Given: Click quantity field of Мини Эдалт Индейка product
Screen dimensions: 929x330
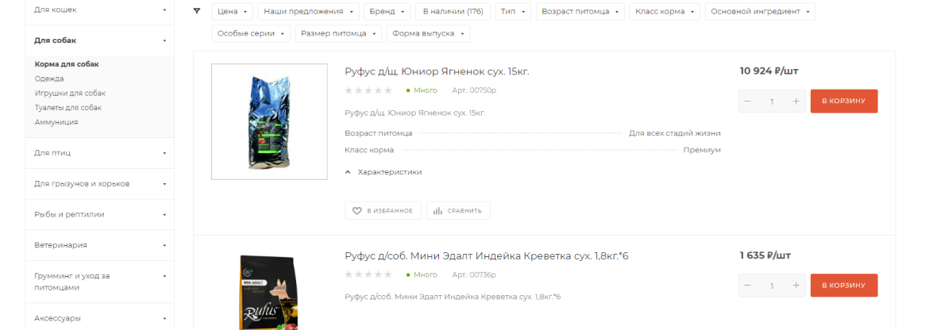Looking at the screenshot, I should [772, 286].
